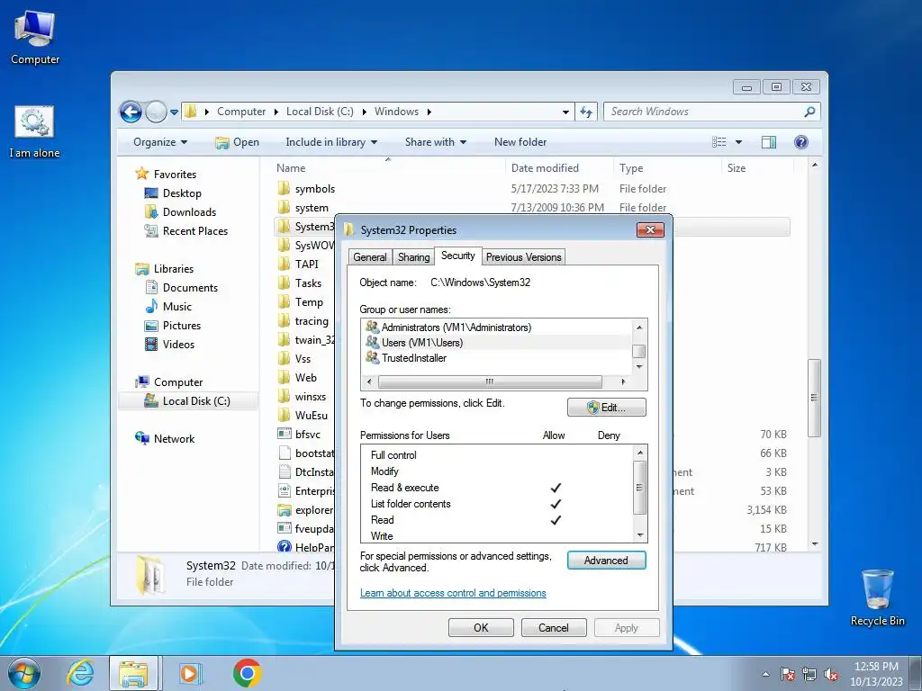Click the search magnifier icon
Screen dimensions: 922x691
[809, 111]
